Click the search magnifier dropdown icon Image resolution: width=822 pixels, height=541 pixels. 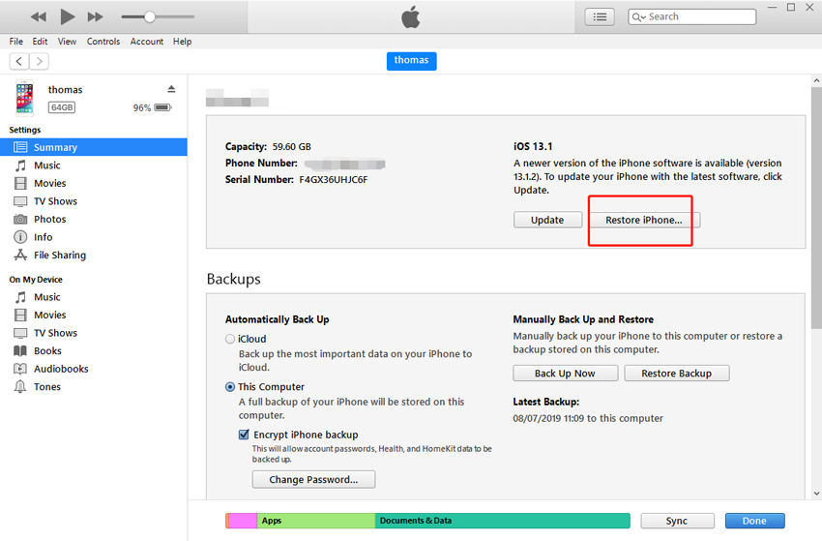[x=638, y=17]
